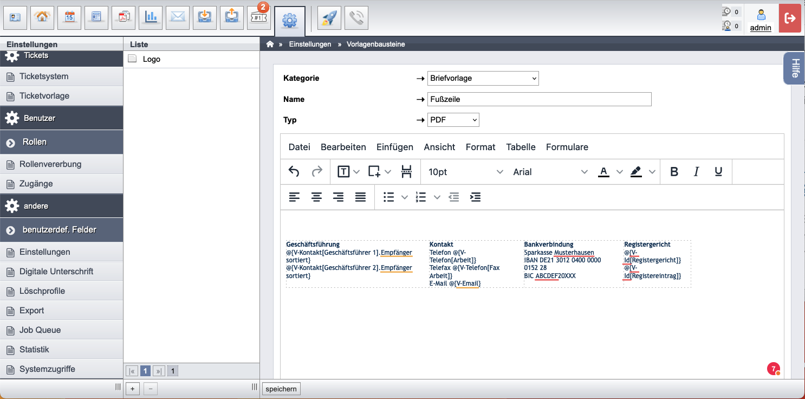Click the home icon in breadcrumb
The image size is (805, 399).
coord(270,44)
